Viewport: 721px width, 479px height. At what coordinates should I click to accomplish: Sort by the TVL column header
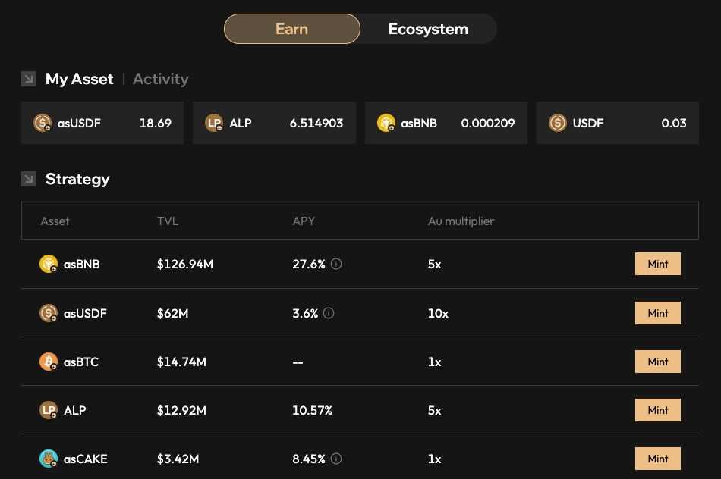click(168, 221)
